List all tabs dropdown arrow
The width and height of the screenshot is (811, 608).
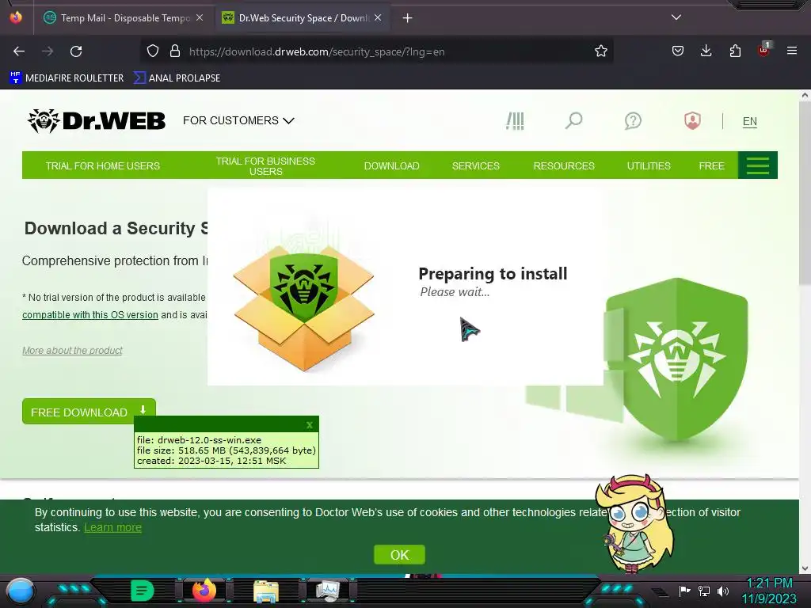coord(676,17)
